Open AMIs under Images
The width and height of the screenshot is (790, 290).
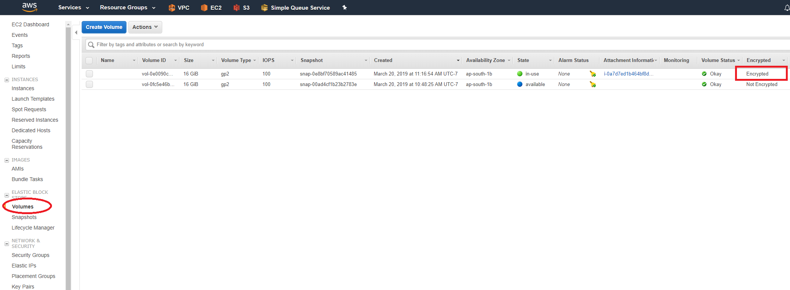click(18, 169)
